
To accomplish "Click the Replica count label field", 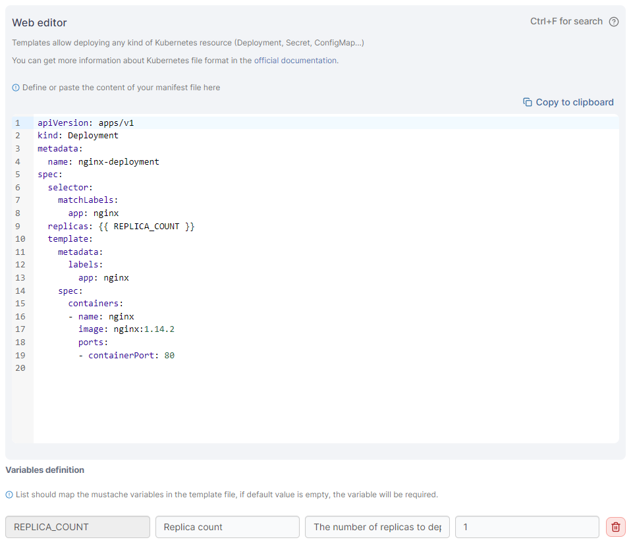I will (x=227, y=527).
